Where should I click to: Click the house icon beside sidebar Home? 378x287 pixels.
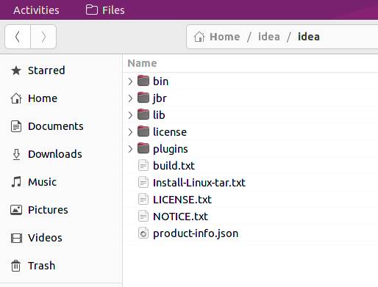point(16,98)
